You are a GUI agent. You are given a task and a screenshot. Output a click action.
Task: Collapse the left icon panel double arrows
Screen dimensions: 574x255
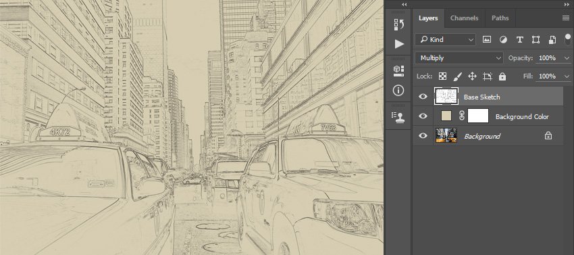404,5
